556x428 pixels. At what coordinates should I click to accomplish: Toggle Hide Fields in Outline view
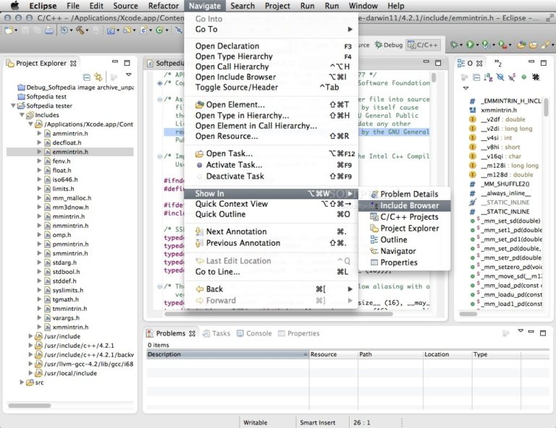point(500,77)
